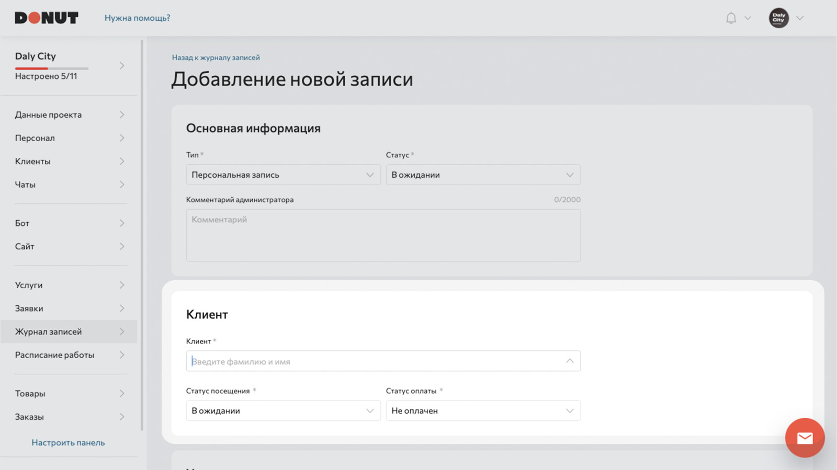Open the notifications bell icon

pos(731,18)
